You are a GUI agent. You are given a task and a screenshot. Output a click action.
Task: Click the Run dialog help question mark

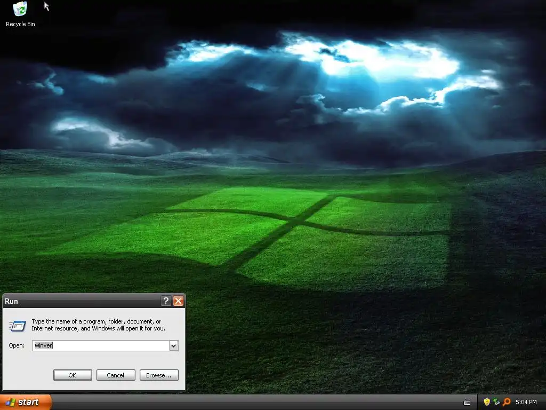166,301
